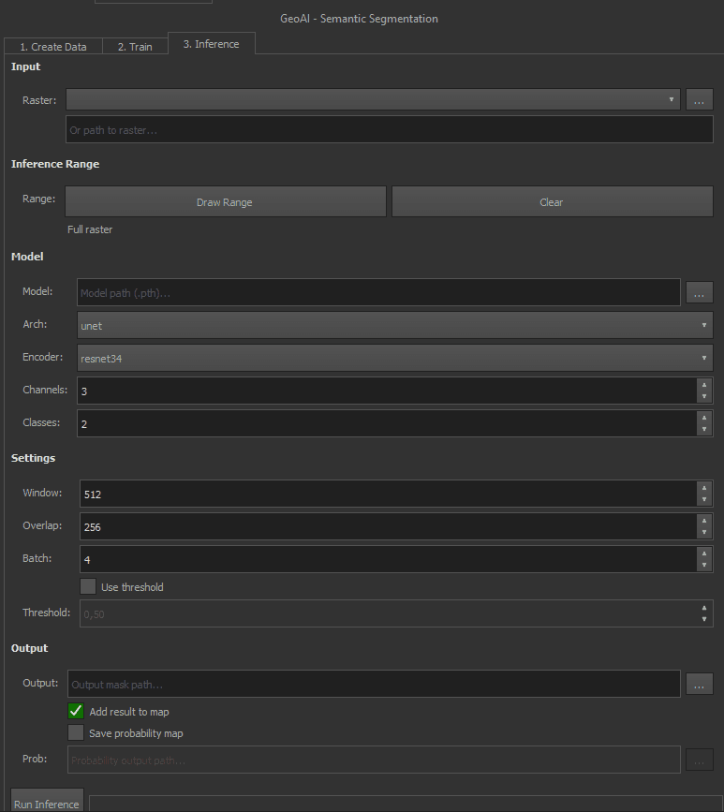Open the Arch dropdown showing unet
Image resolution: width=724 pixels, height=812 pixels.
click(x=394, y=325)
